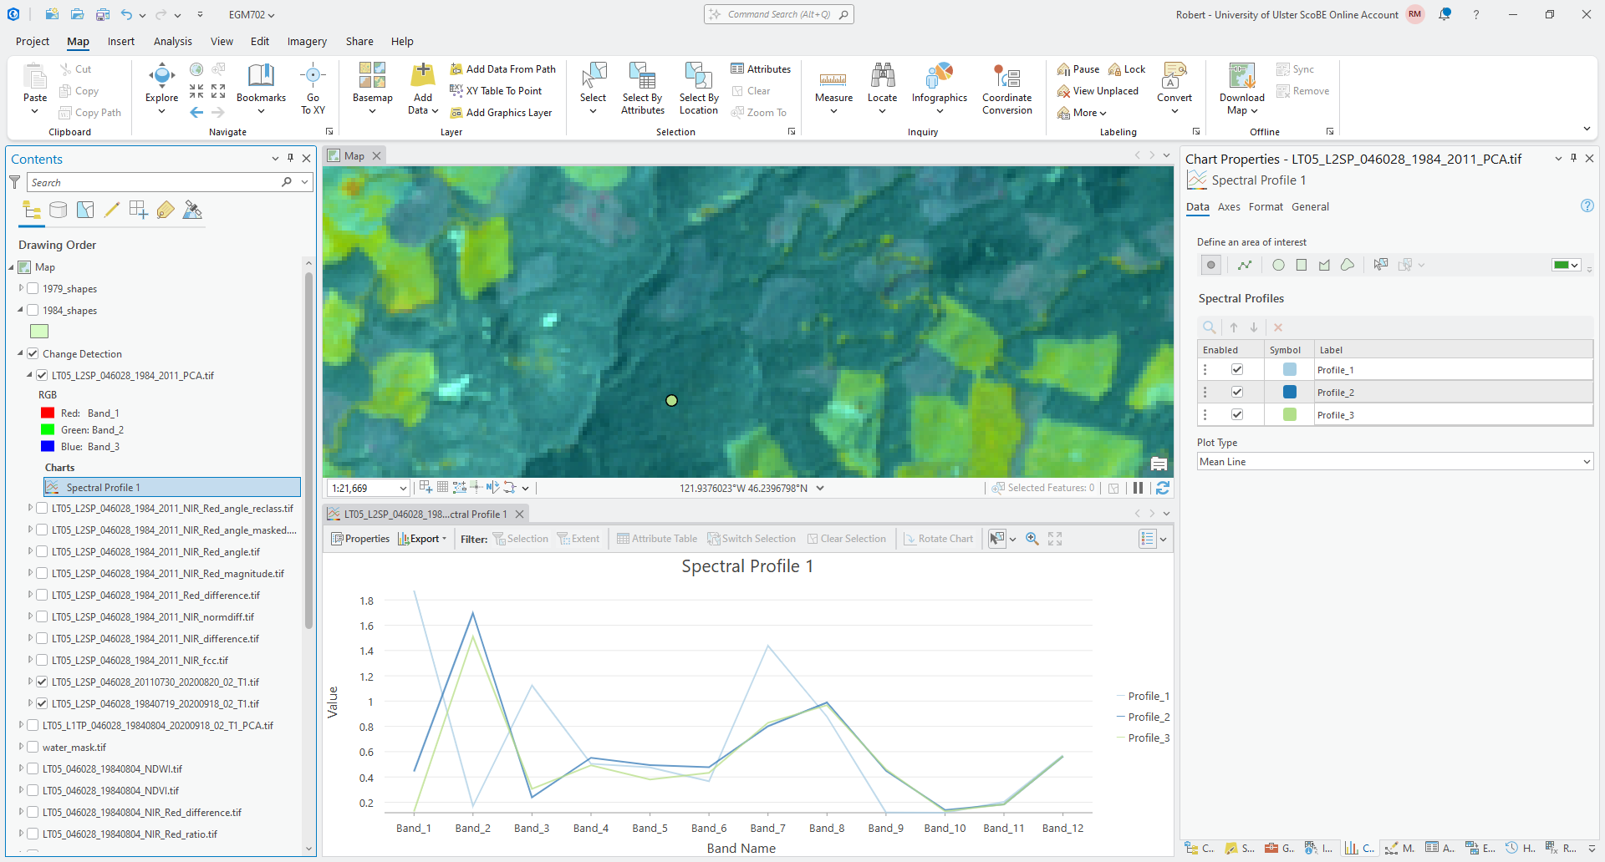Enable the water_mask.tif layer checkbox
The image size is (1605, 862).
[33, 748]
